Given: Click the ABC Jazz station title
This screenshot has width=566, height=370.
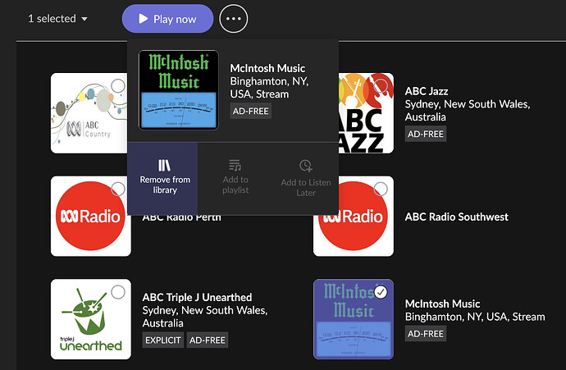Looking at the screenshot, I should coord(427,91).
